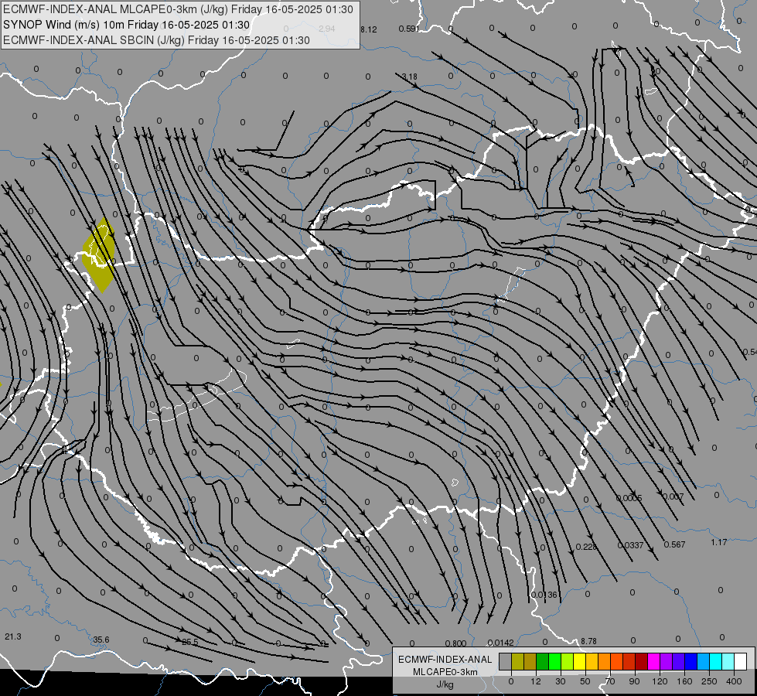
Task: Choose the magenta legend swatch
Action: coord(653,662)
